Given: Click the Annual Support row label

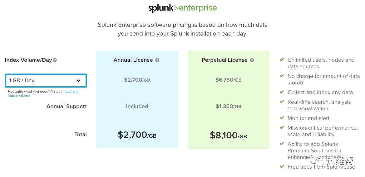Looking at the screenshot, I should coord(67,106).
